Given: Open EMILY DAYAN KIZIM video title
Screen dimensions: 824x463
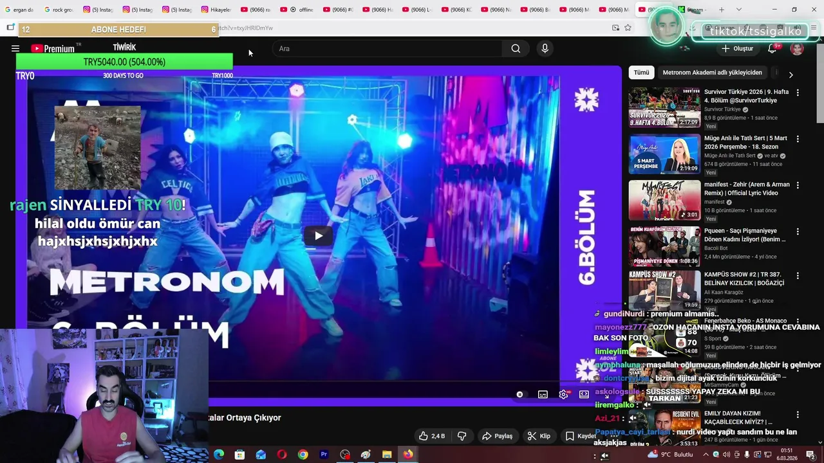Looking at the screenshot, I should (x=738, y=417).
